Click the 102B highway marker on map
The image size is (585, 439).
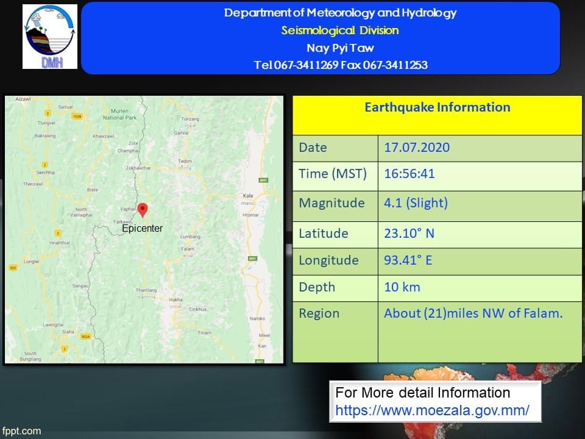(x=77, y=116)
